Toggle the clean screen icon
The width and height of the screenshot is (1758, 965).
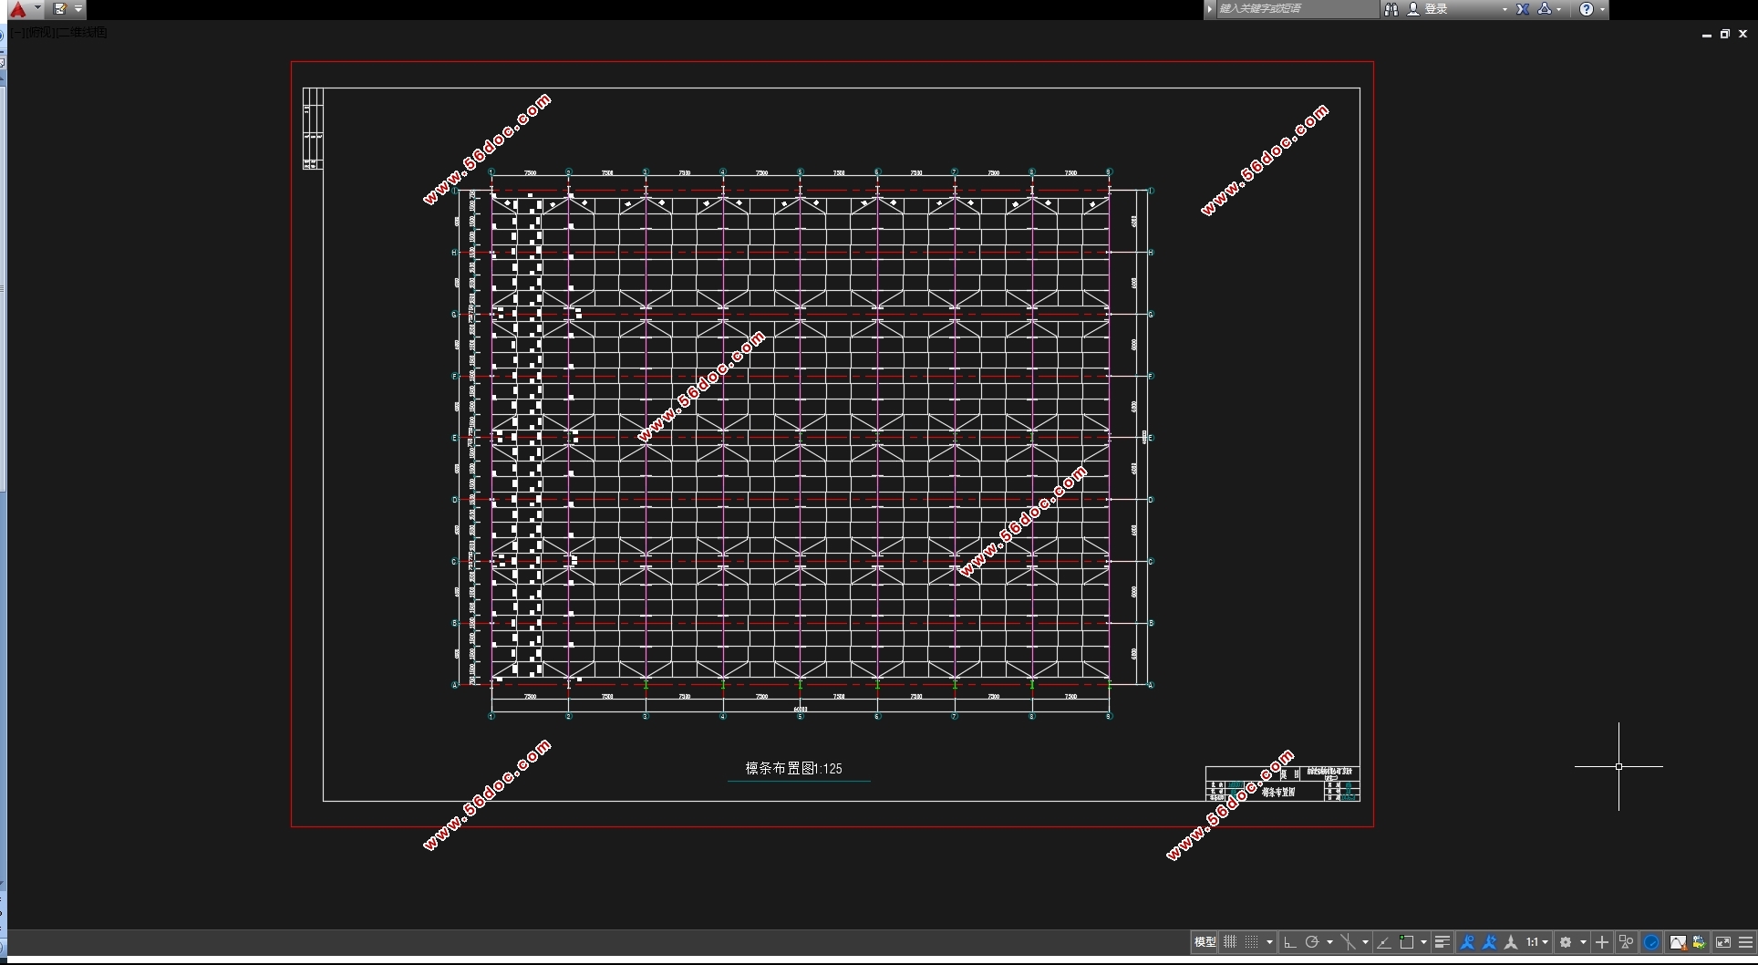pos(1723,942)
